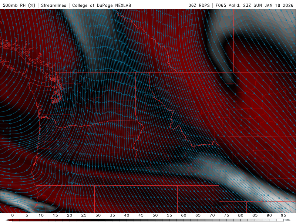Image resolution: width=296 pixels, height=222 pixels.
Task: Click the 5 label on the color scale
Action: point(27,215)
